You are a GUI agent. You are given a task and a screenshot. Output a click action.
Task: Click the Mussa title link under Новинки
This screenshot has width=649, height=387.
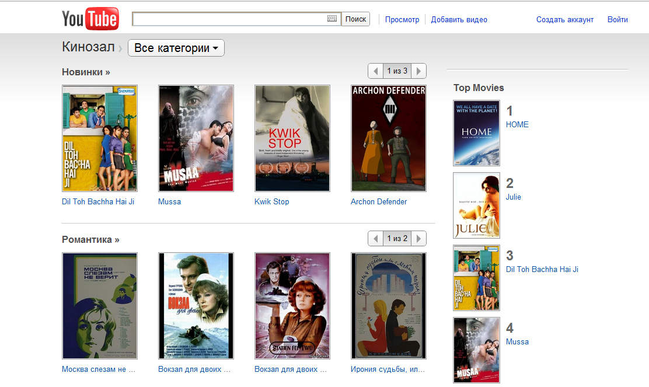click(x=169, y=201)
